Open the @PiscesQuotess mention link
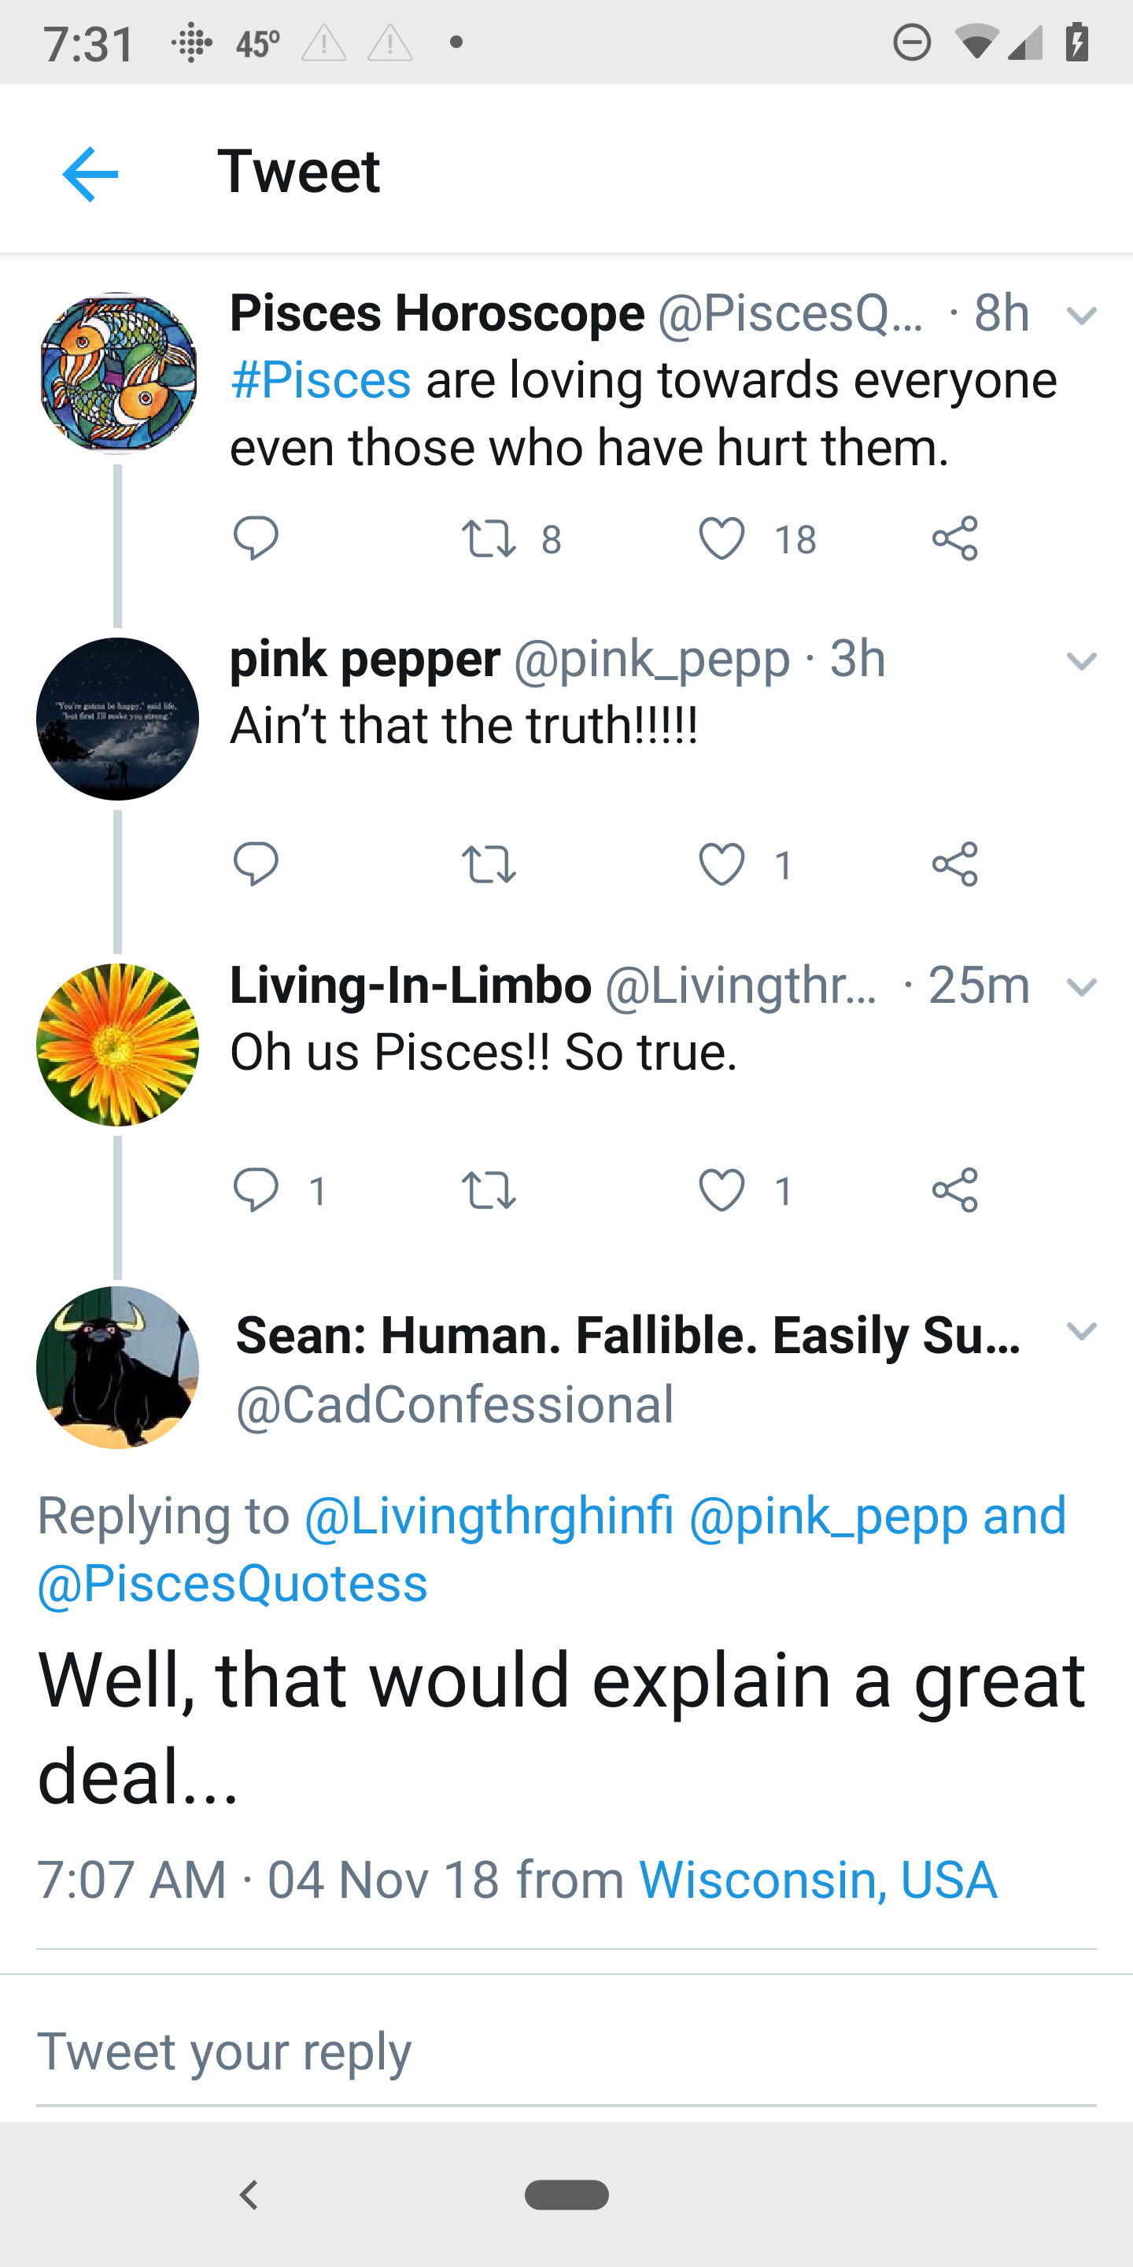Image resolution: width=1133 pixels, height=2267 pixels. pos(233,1583)
